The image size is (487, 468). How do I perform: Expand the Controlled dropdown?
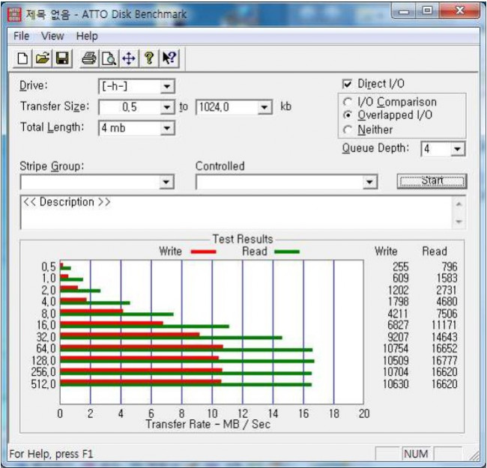369,182
